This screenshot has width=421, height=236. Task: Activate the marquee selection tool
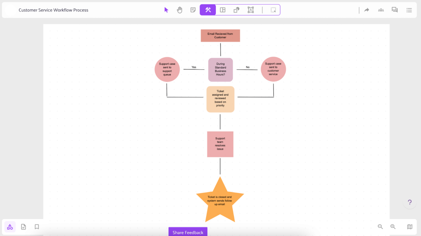(273, 10)
